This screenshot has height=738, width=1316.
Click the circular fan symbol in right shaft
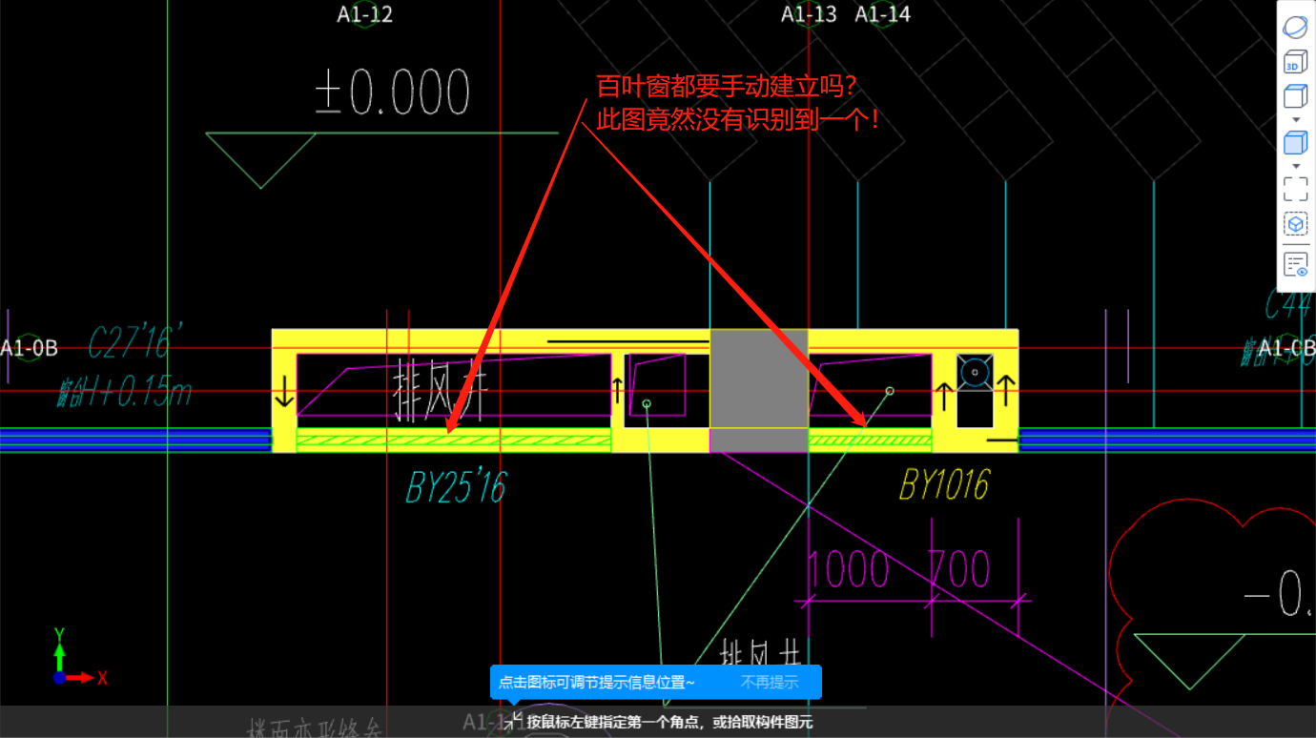(x=975, y=372)
